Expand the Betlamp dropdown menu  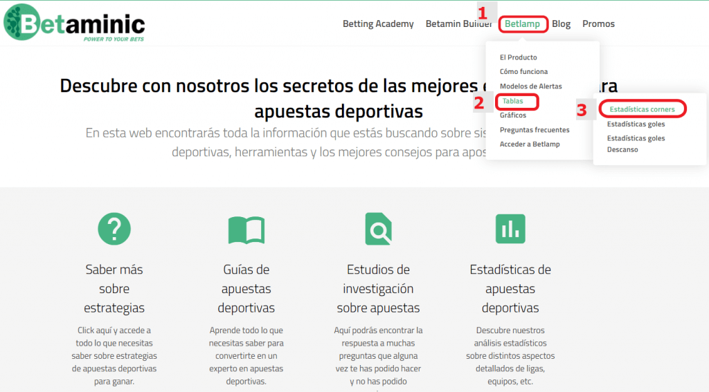tap(523, 24)
